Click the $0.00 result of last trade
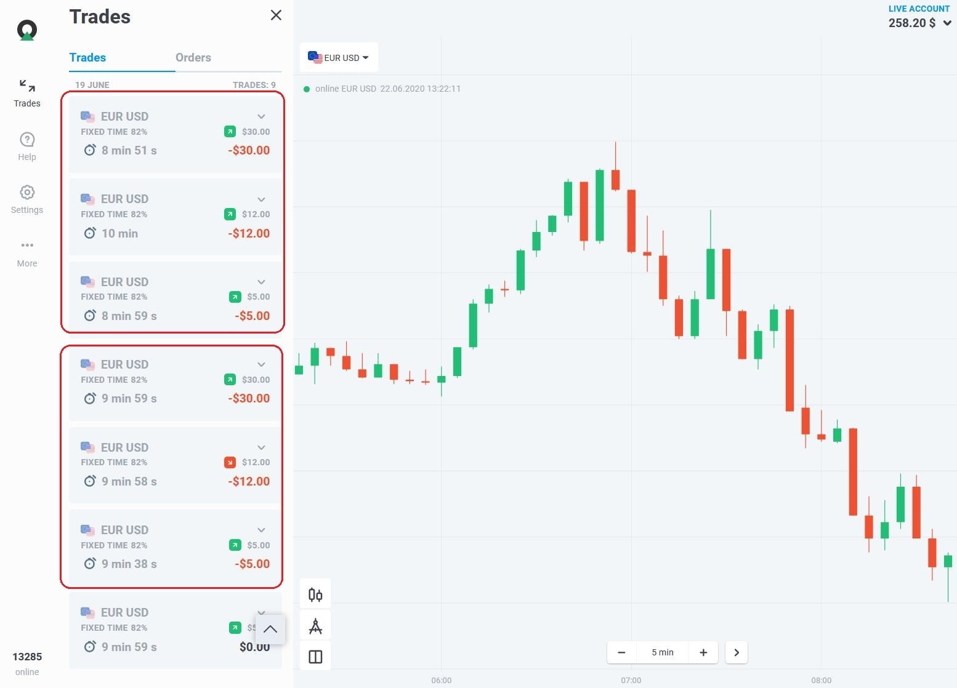This screenshot has width=957, height=688. [255, 647]
